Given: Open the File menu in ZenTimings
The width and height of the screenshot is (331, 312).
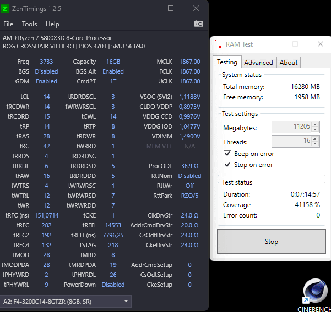Looking at the screenshot, I should tap(8, 24).
